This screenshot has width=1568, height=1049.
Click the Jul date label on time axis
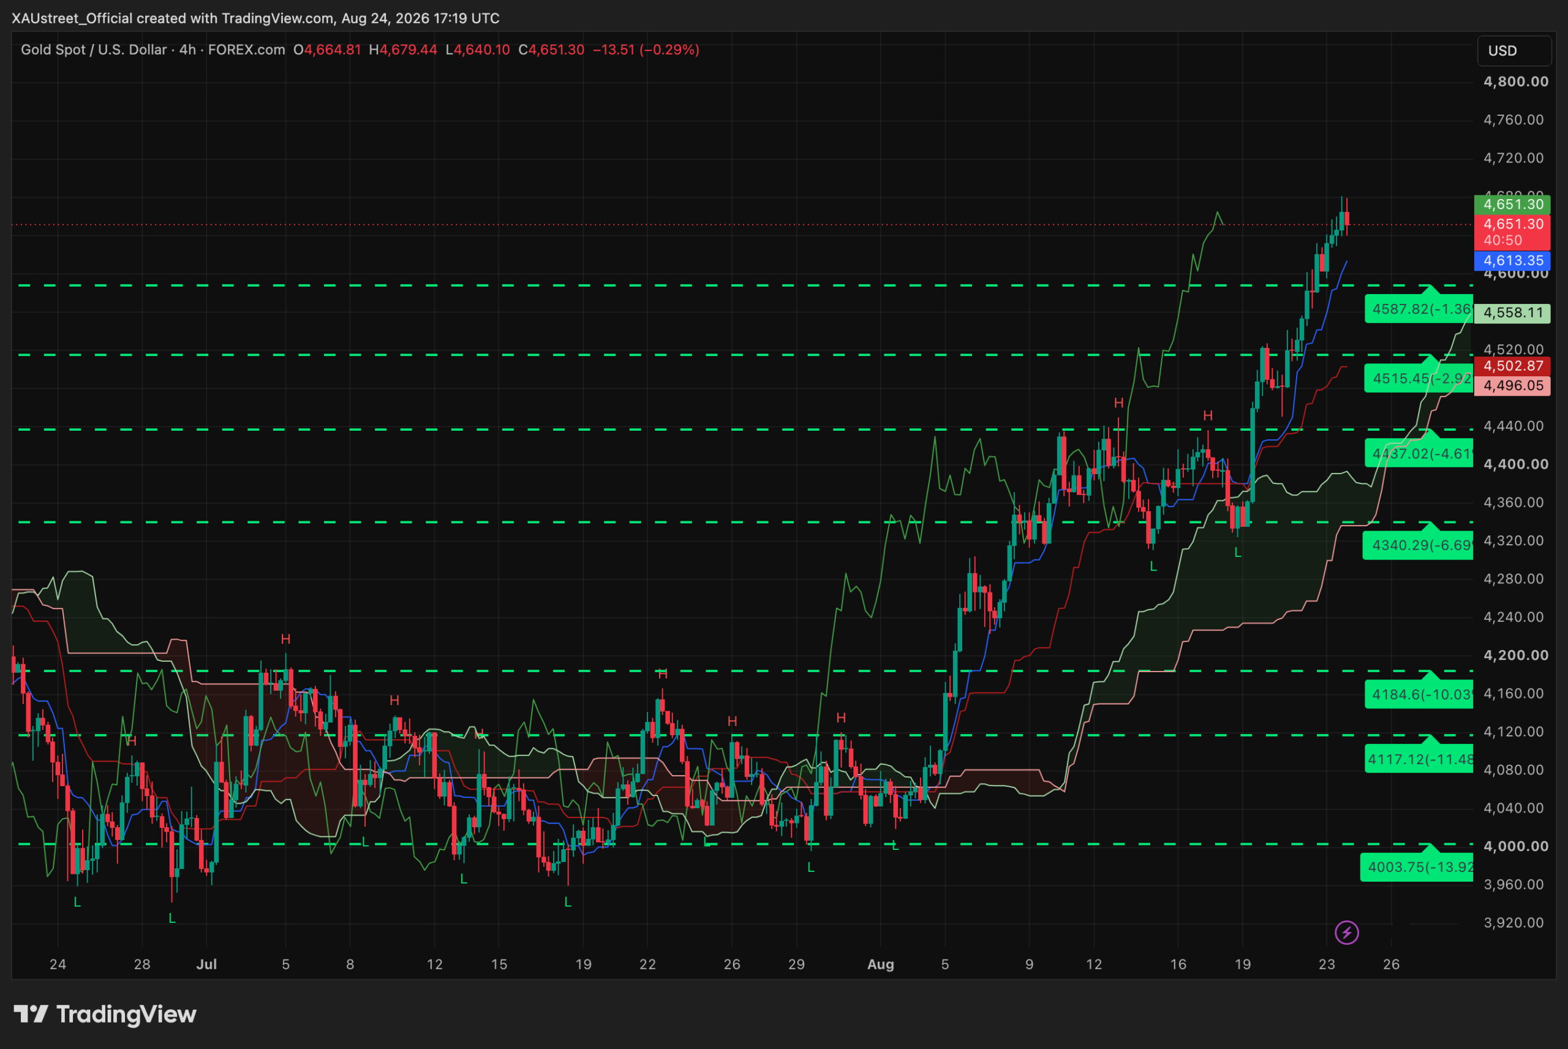click(x=206, y=964)
